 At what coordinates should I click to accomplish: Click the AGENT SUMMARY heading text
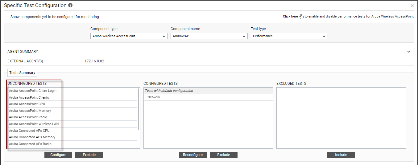click(23, 52)
